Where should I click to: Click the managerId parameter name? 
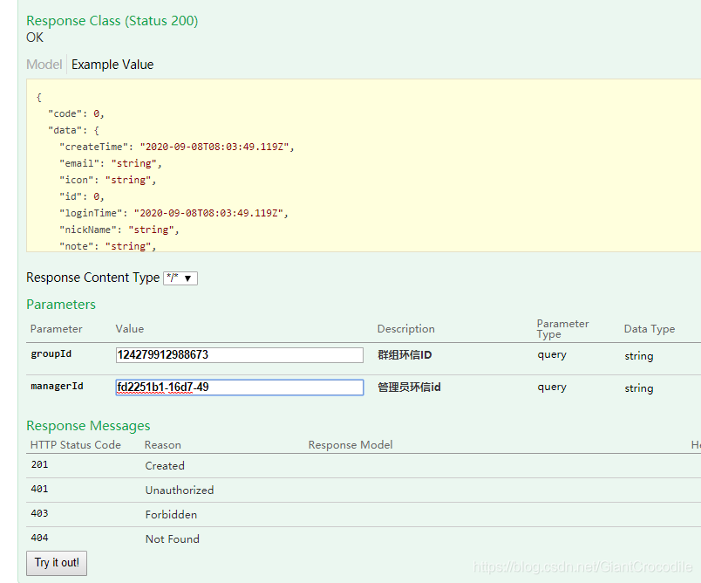coord(57,387)
